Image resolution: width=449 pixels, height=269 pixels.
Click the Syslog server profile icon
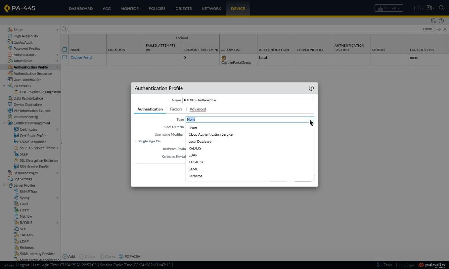click(16, 198)
